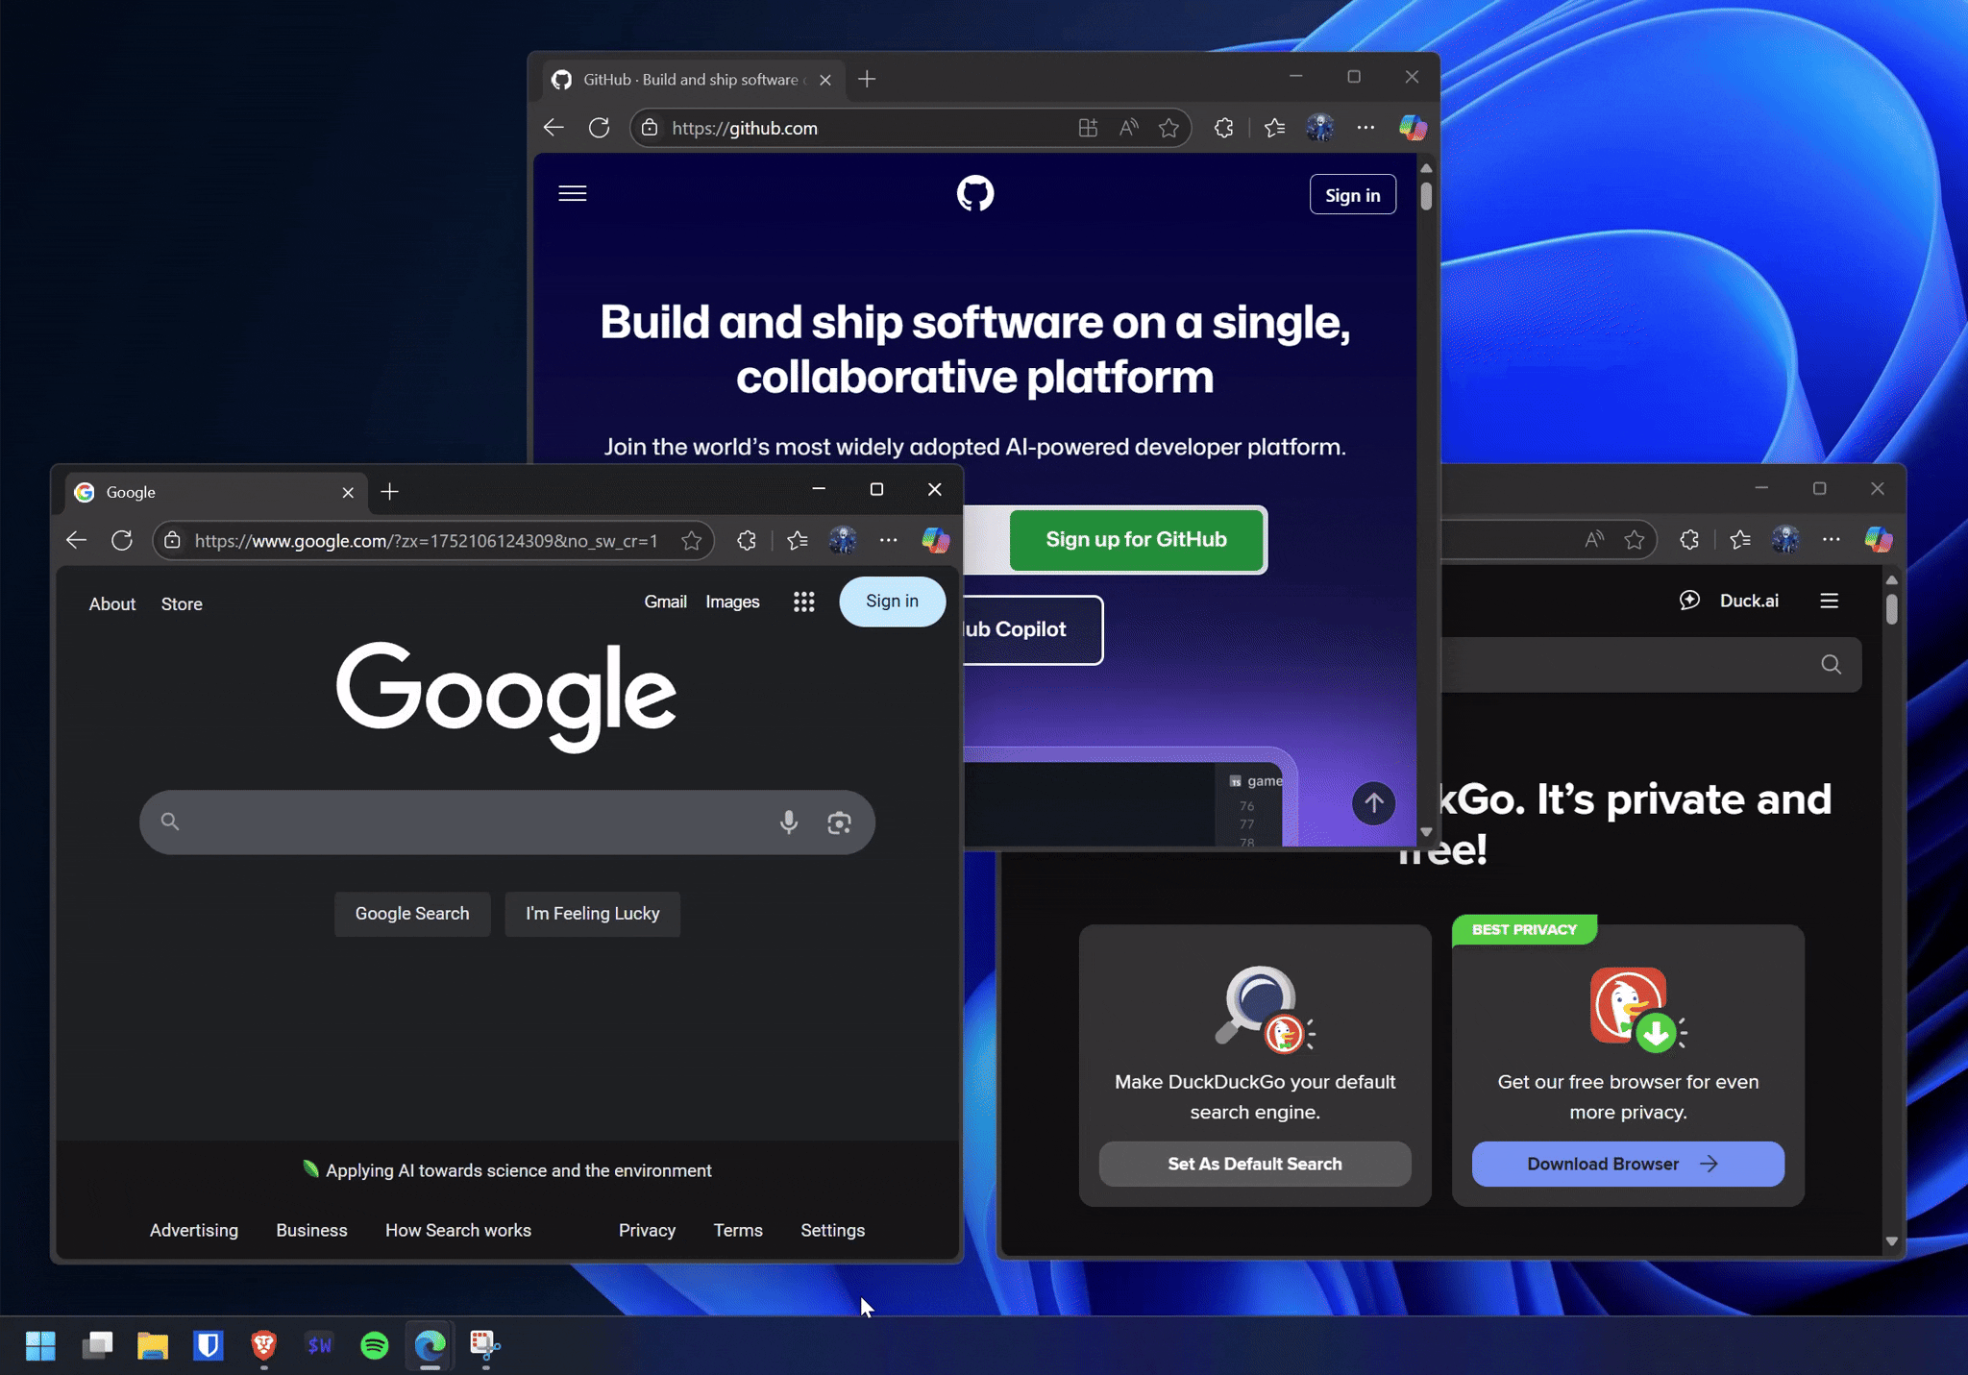
Task: Open Bitwarden from taskbar
Action: pos(209,1345)
